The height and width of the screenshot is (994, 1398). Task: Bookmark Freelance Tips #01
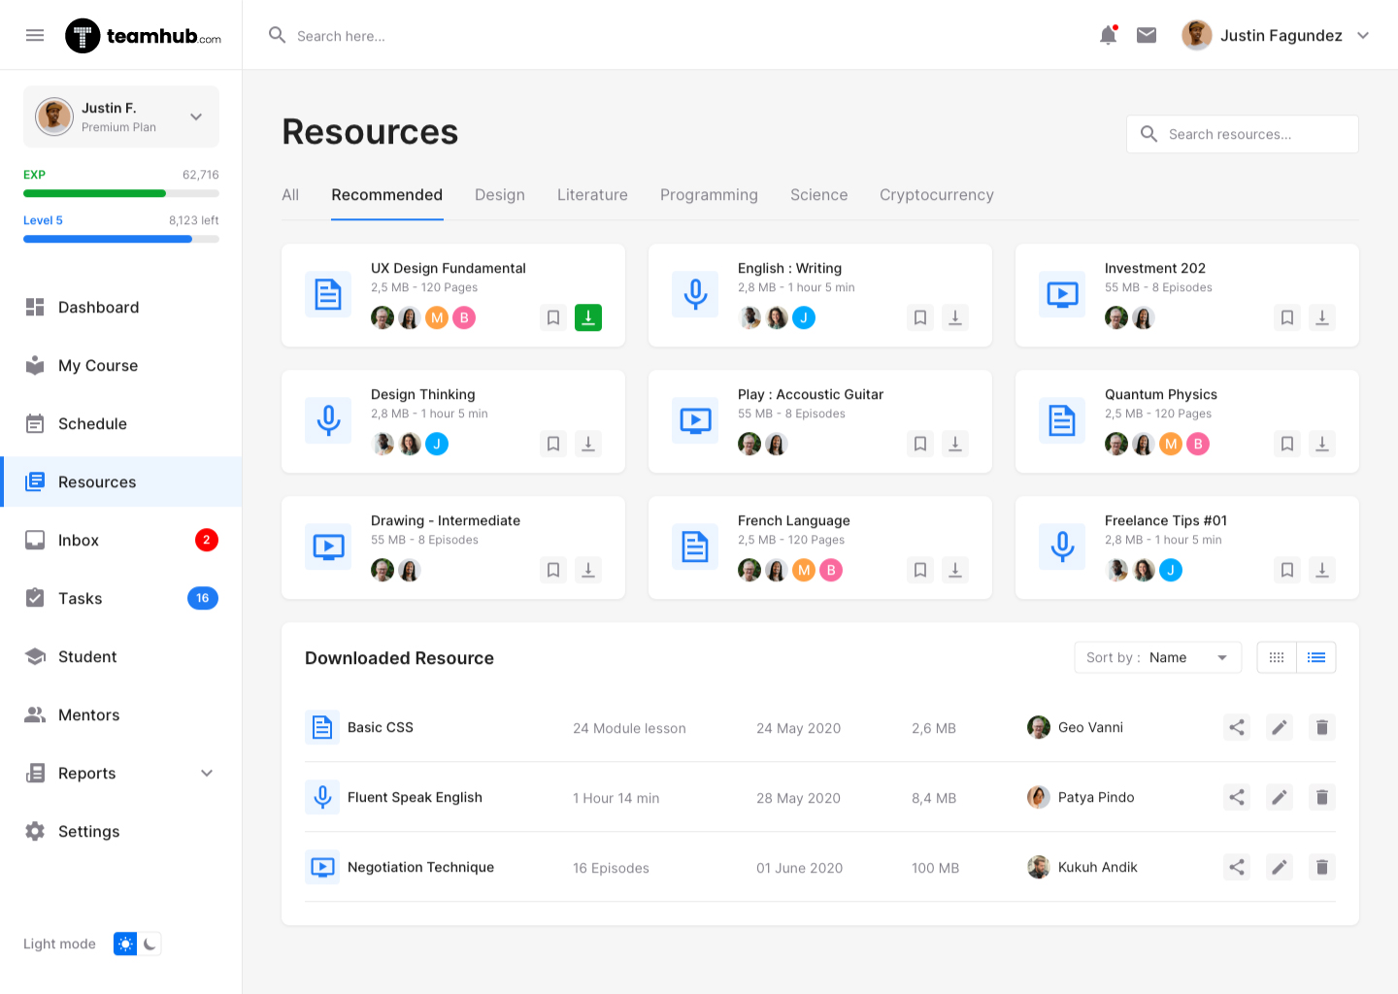click(1287, 570)
